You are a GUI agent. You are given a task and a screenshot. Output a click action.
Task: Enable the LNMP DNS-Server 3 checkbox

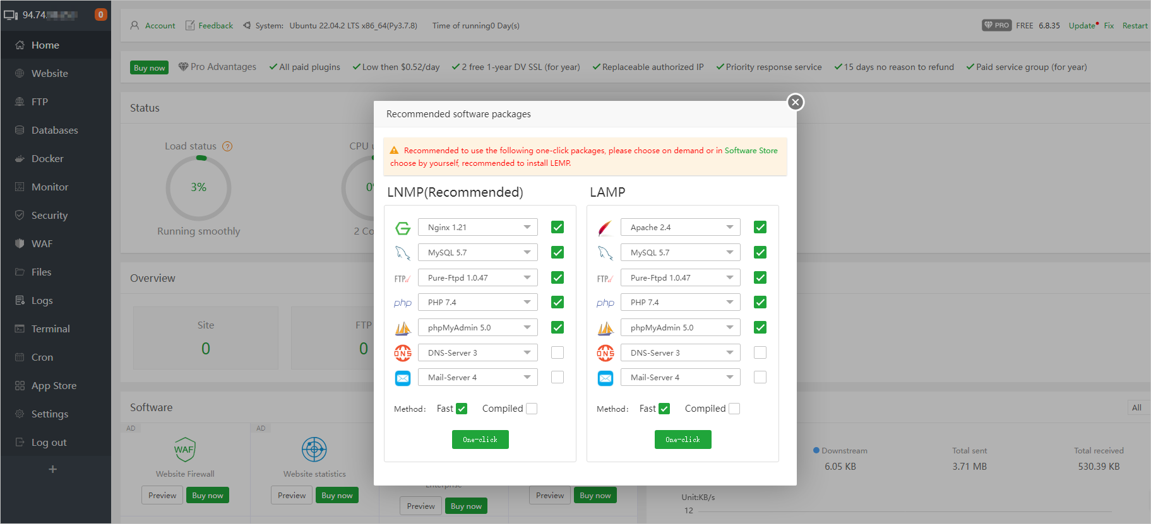558,352
